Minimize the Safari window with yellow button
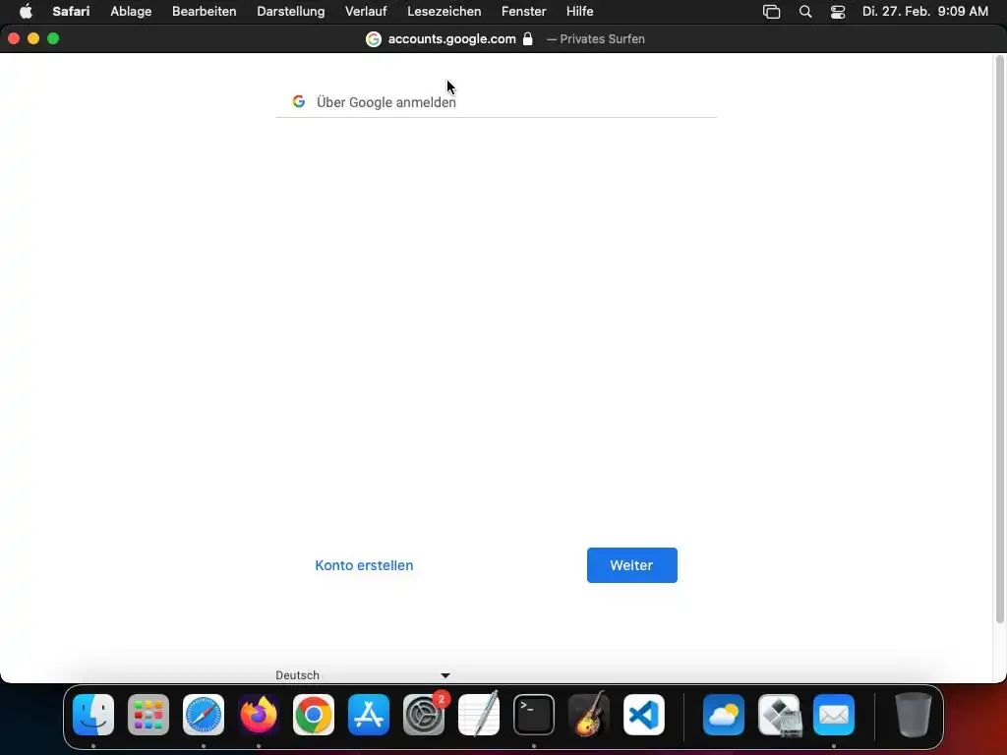 pos(33,38)
